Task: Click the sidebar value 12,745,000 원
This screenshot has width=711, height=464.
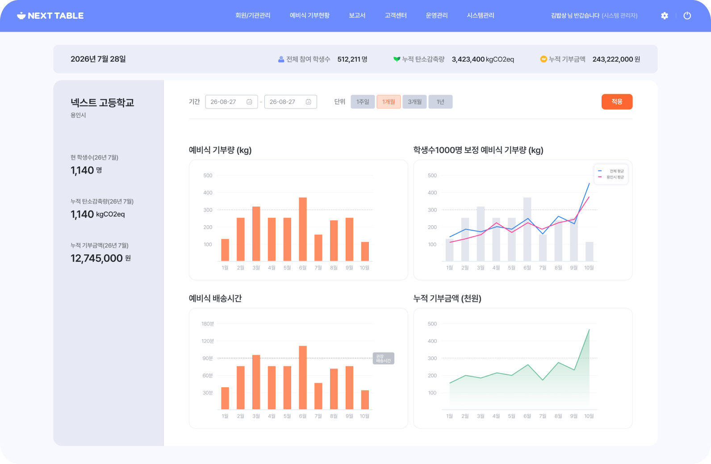Action: coord(101,258)
